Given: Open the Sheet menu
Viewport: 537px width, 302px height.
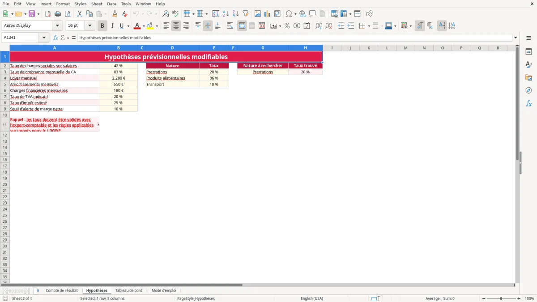Looking at the screenshot, I should pyautogui.click(x=97, y=4).
